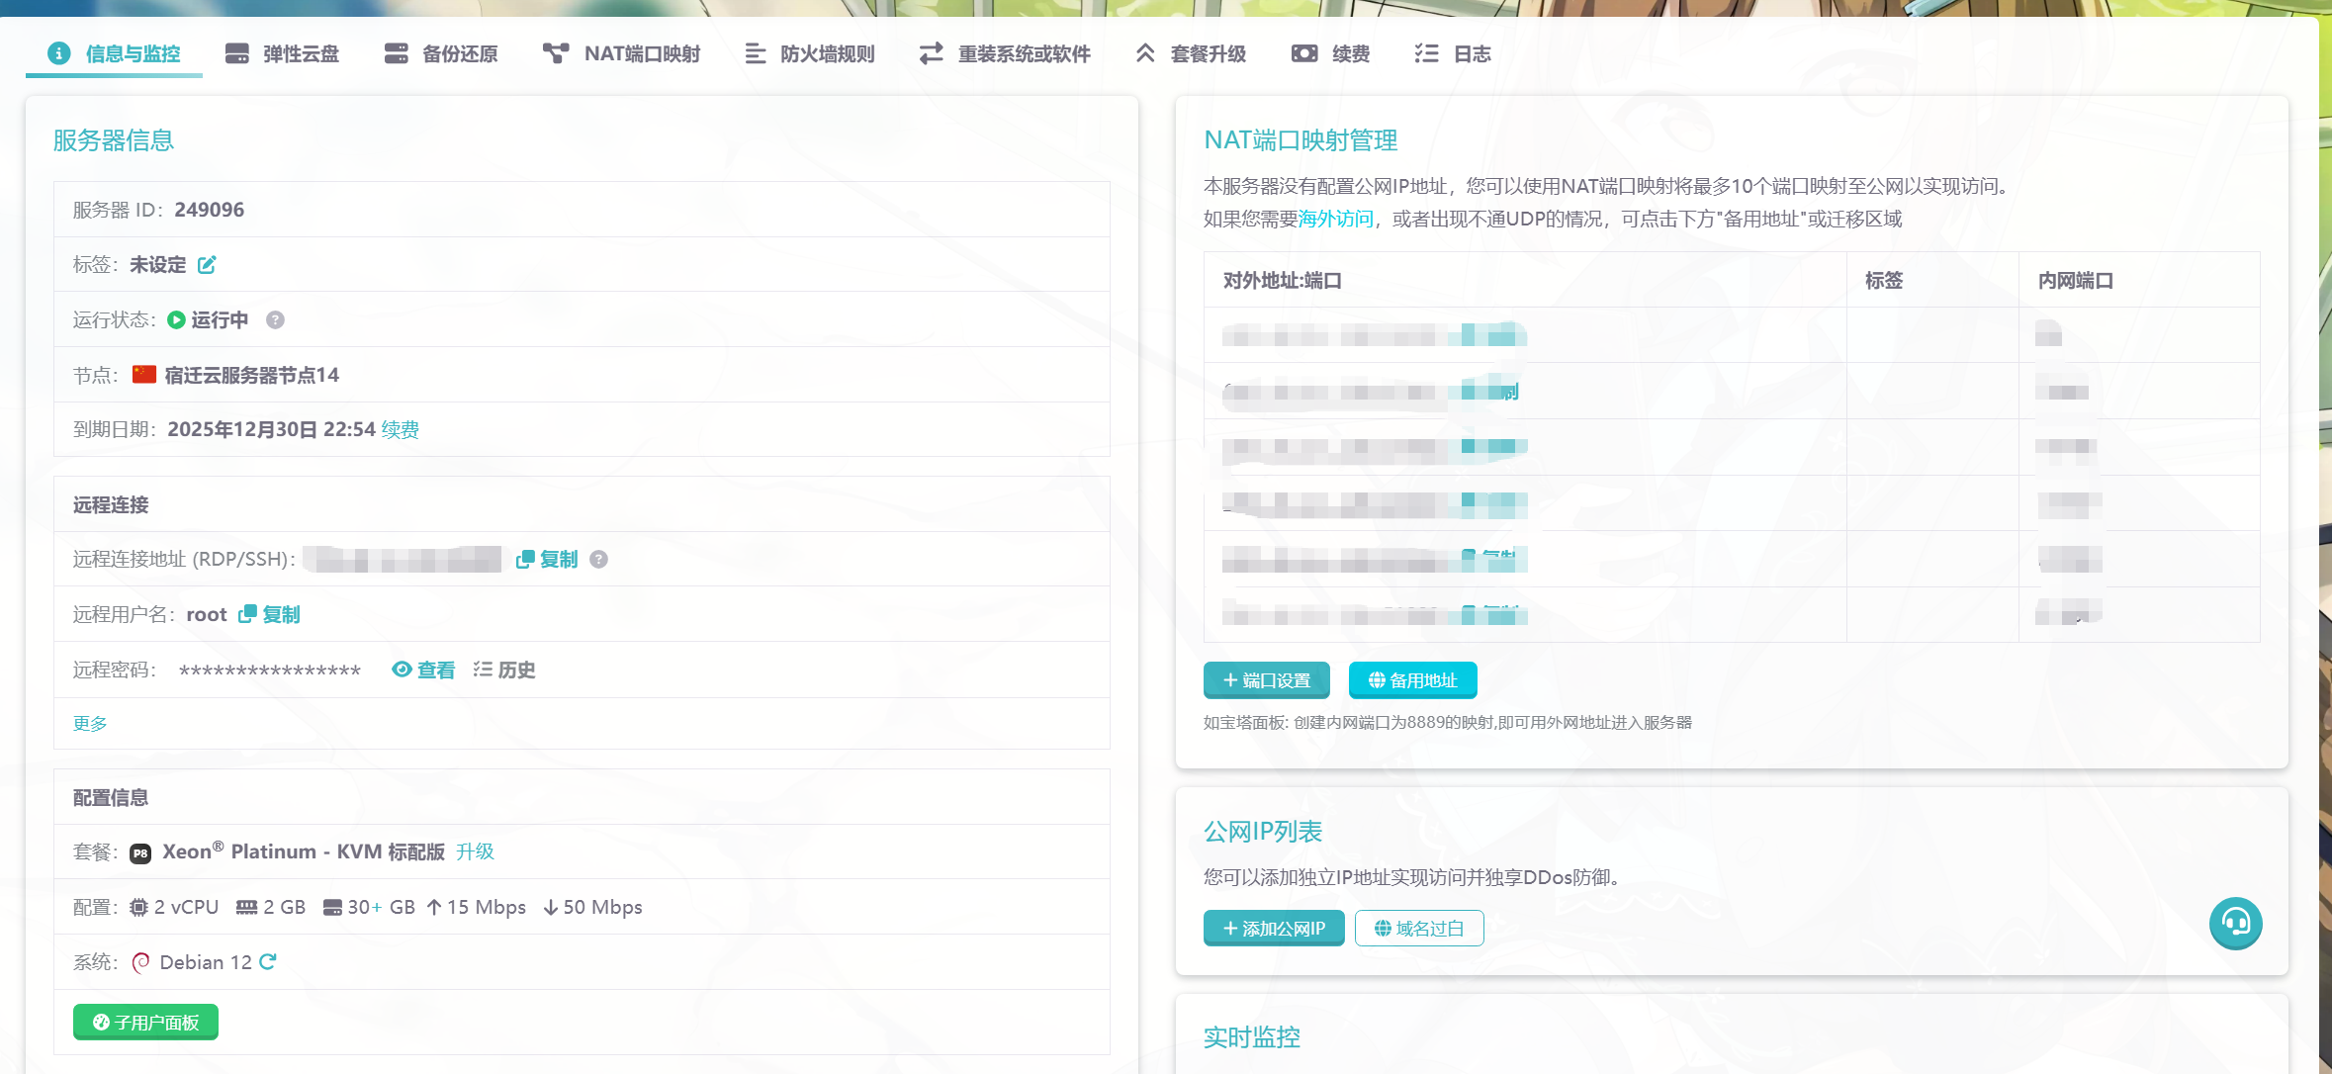Image resolution: width=2332 pixels, height=1074 pixels.
Task: Open the password 历史 list
Action: [503, 670]
